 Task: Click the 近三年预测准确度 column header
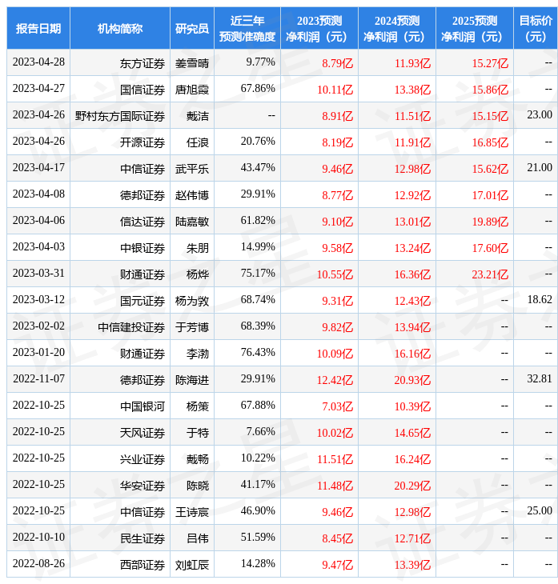pyautogui.click(x=247, y=28)
